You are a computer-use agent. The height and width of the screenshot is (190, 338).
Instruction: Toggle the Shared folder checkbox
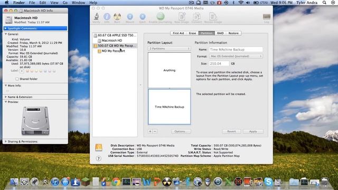17,79
